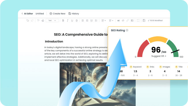Viewport: 188px width, 106px height.
Task: Click the SEO Rating info icon
Action: click(127, 30)
